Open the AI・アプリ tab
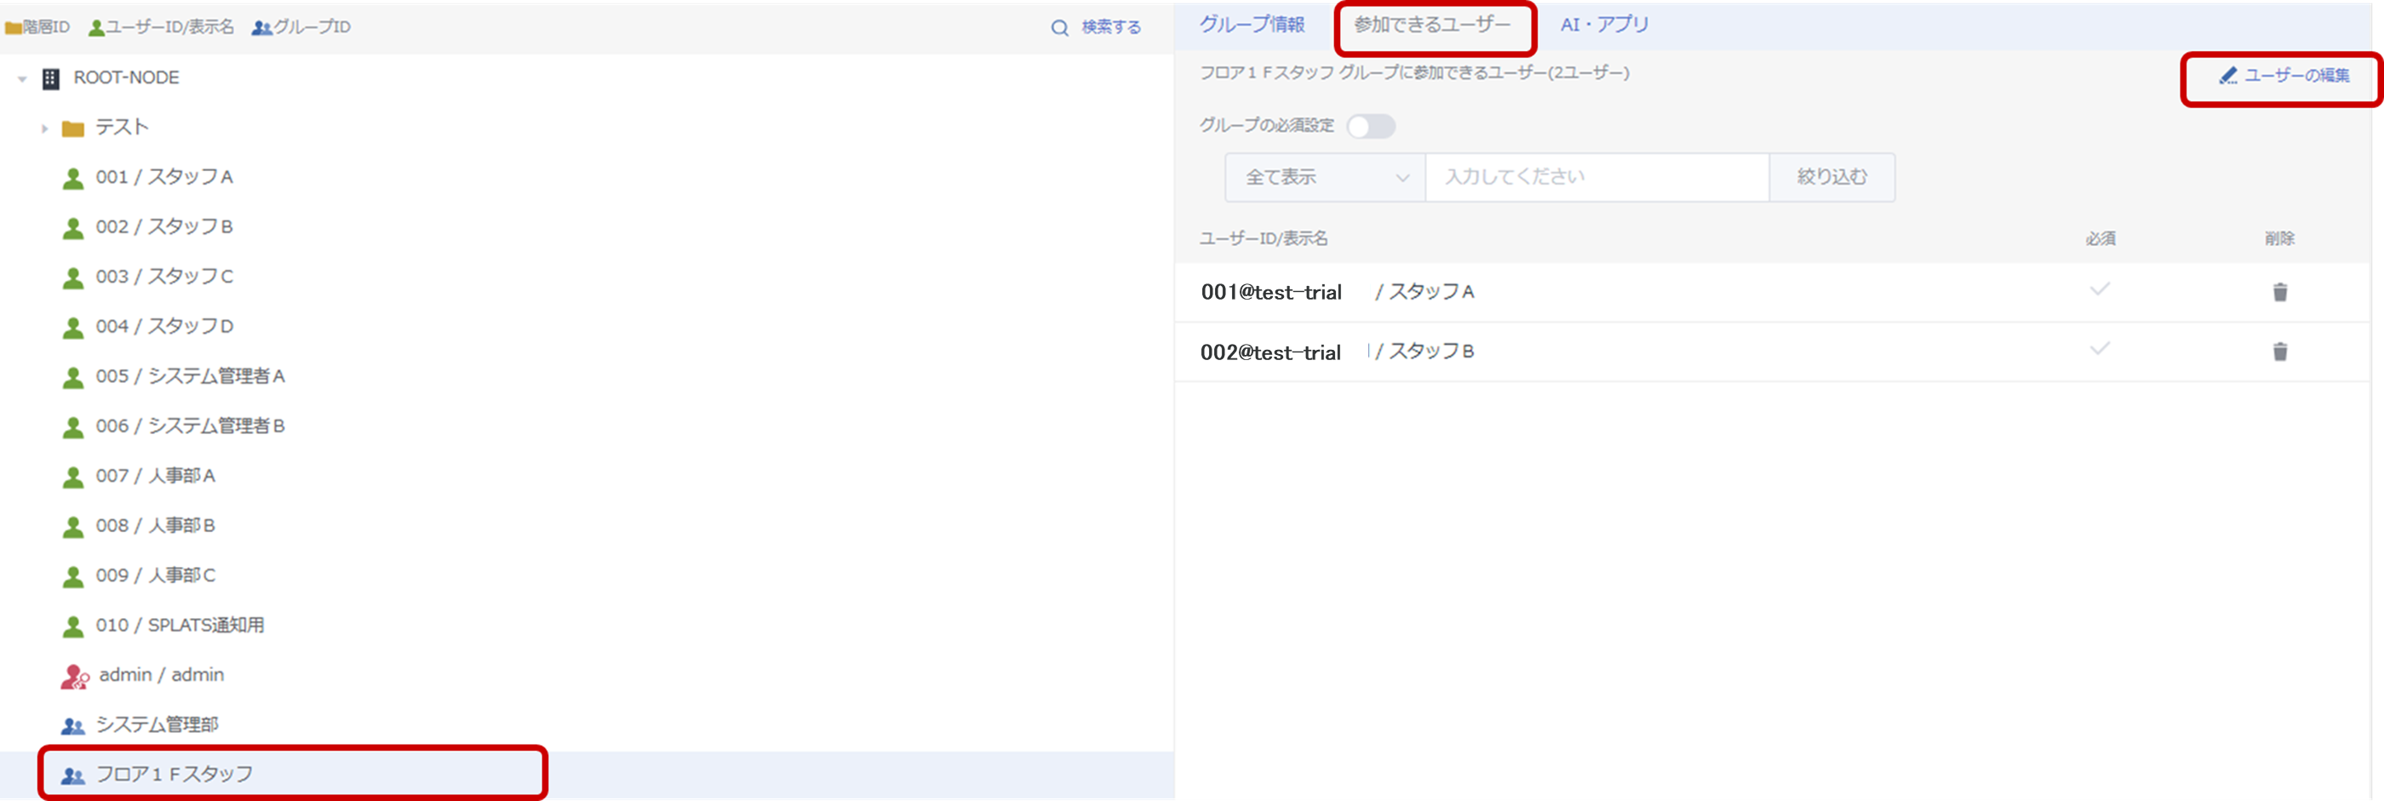The width and height of the screenshot is (2384, 801). 1604,25
